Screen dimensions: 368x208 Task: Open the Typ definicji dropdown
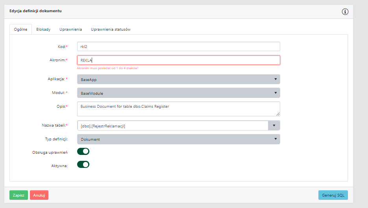(178, 139)
